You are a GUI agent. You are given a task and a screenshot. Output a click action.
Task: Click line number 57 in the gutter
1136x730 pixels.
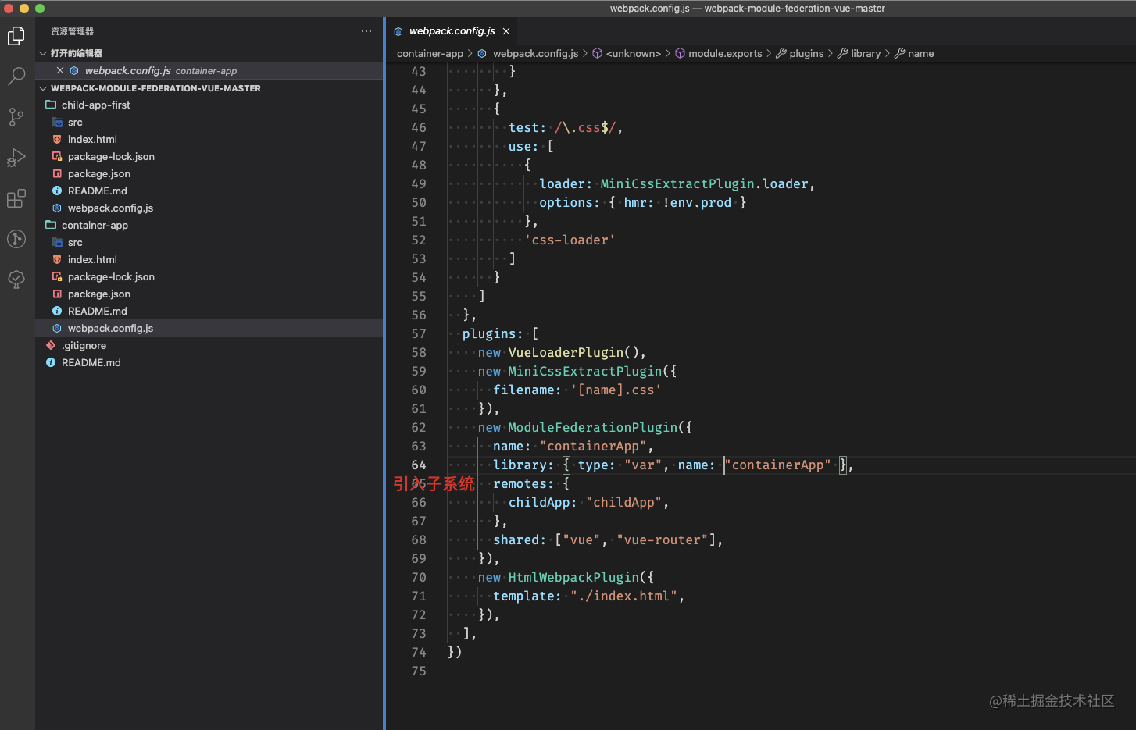[419, 333]
